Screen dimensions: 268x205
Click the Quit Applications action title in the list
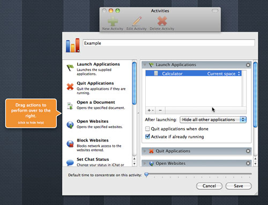tap(95, 83)
